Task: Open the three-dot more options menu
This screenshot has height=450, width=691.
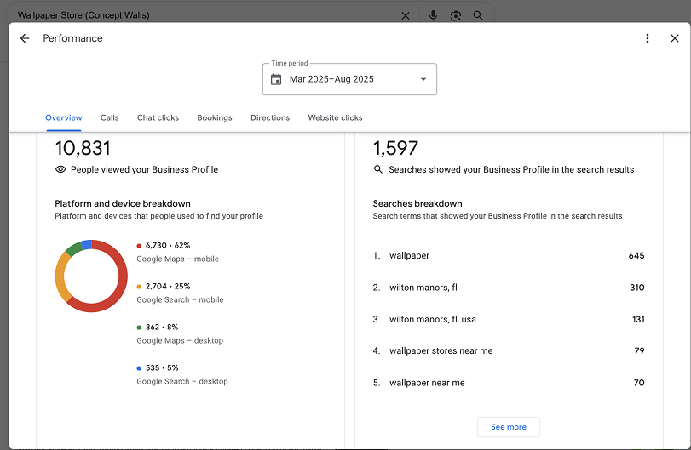Action: coord(648,38)
